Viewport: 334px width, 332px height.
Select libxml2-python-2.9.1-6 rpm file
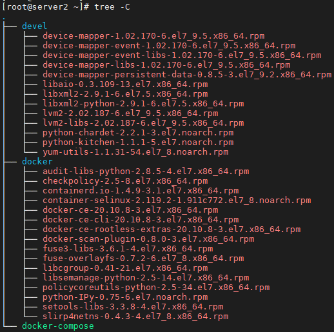(x=143, y=104)
